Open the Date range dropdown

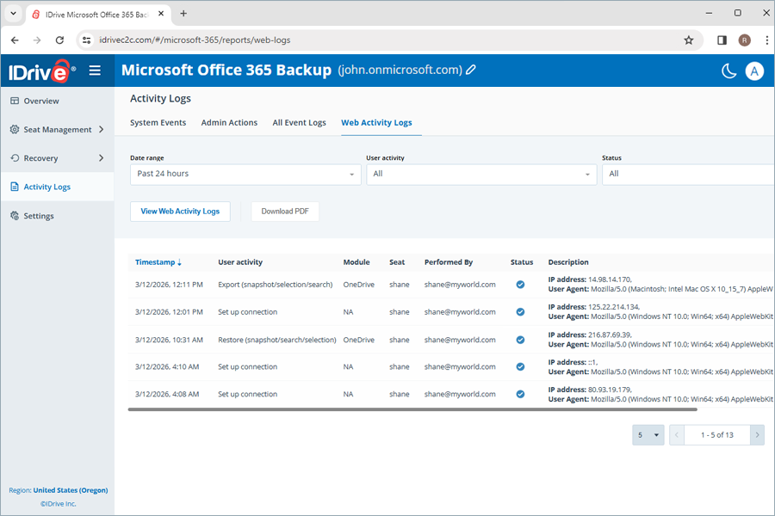pyautogui.click(x=244, y=174)
